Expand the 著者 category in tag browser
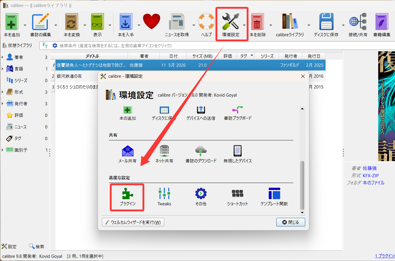Screen dimensions: 395x261 [x=3, y=57]
